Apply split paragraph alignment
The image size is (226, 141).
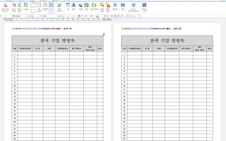click(x=122, y=16)
